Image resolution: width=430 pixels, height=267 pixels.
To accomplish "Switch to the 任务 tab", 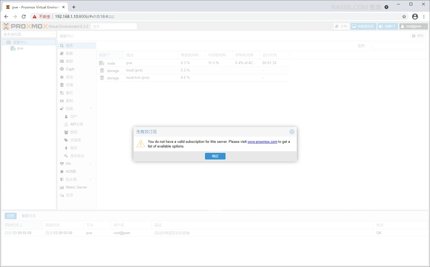I will [11, 216].
